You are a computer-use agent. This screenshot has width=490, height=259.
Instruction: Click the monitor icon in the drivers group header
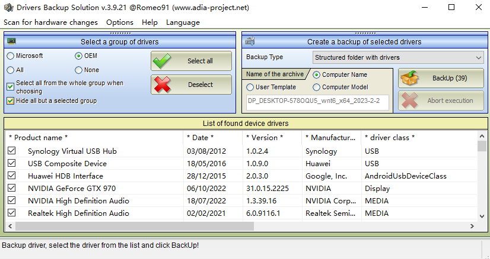click(x=12, y=41)
